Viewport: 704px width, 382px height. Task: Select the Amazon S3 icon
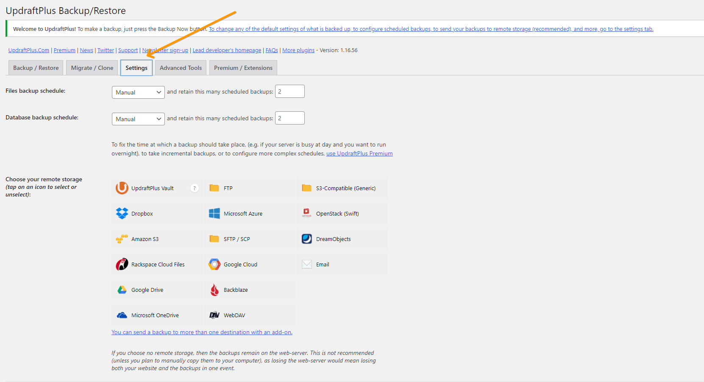pyautogui.click(x=122, y=239)
